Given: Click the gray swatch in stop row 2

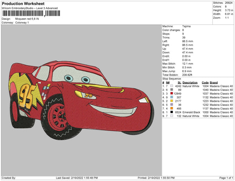Looking at the screenshot, I should point(172,90).
